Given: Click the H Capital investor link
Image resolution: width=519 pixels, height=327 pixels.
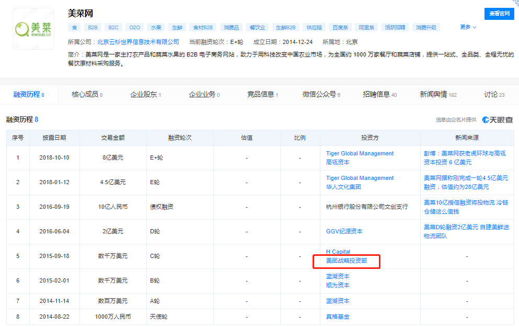Looking at the screenshot, I should pyautogui.click(x=338, y=252).
